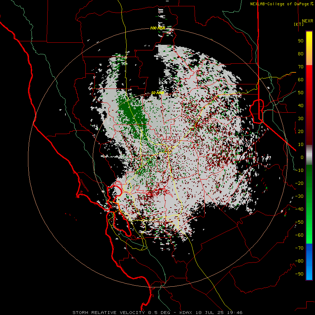Click the -80 value on velocity scale
Screen dimensions: 315x315
[x=299, y=261]
